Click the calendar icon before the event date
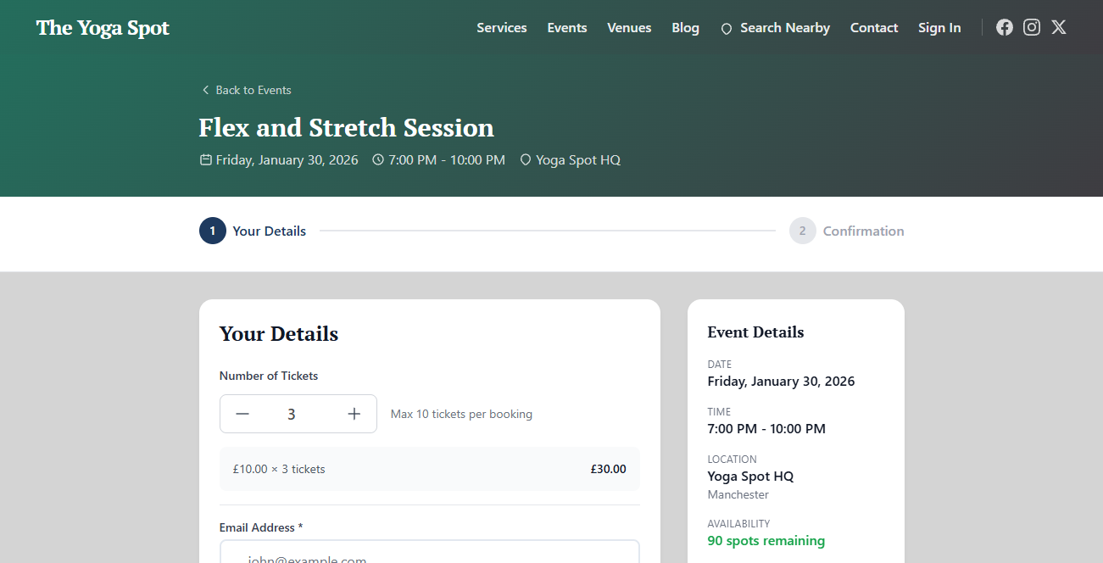1103x563 pixels. pyautogui.click(x=205, y=159)
